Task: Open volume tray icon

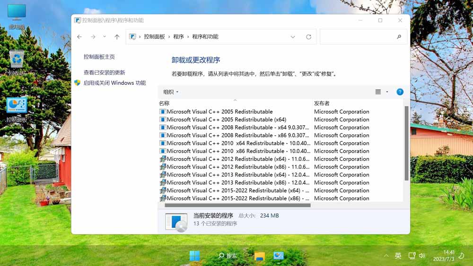Action: [422, 256]
